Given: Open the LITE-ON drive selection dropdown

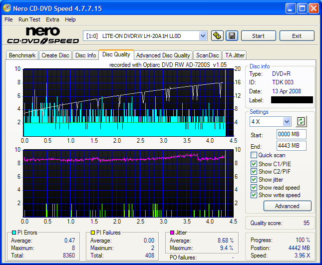Looking at the screenshot, I should [203, 36].
